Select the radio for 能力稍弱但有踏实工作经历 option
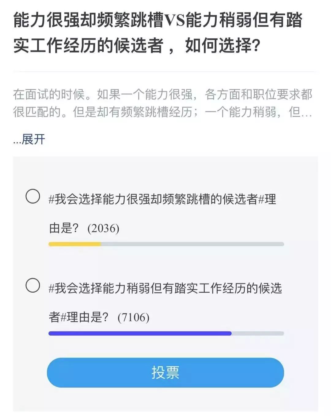Image resolution: width=331 pixels, height=416 pixels. click(x=32, y=285)
